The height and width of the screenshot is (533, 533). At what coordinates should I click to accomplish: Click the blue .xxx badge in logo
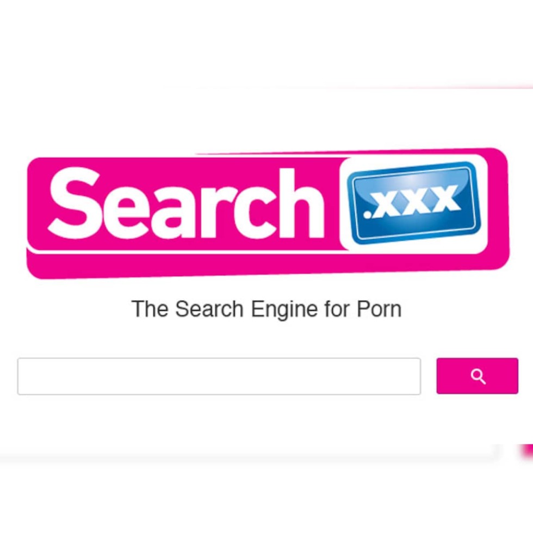coord(414,202)
